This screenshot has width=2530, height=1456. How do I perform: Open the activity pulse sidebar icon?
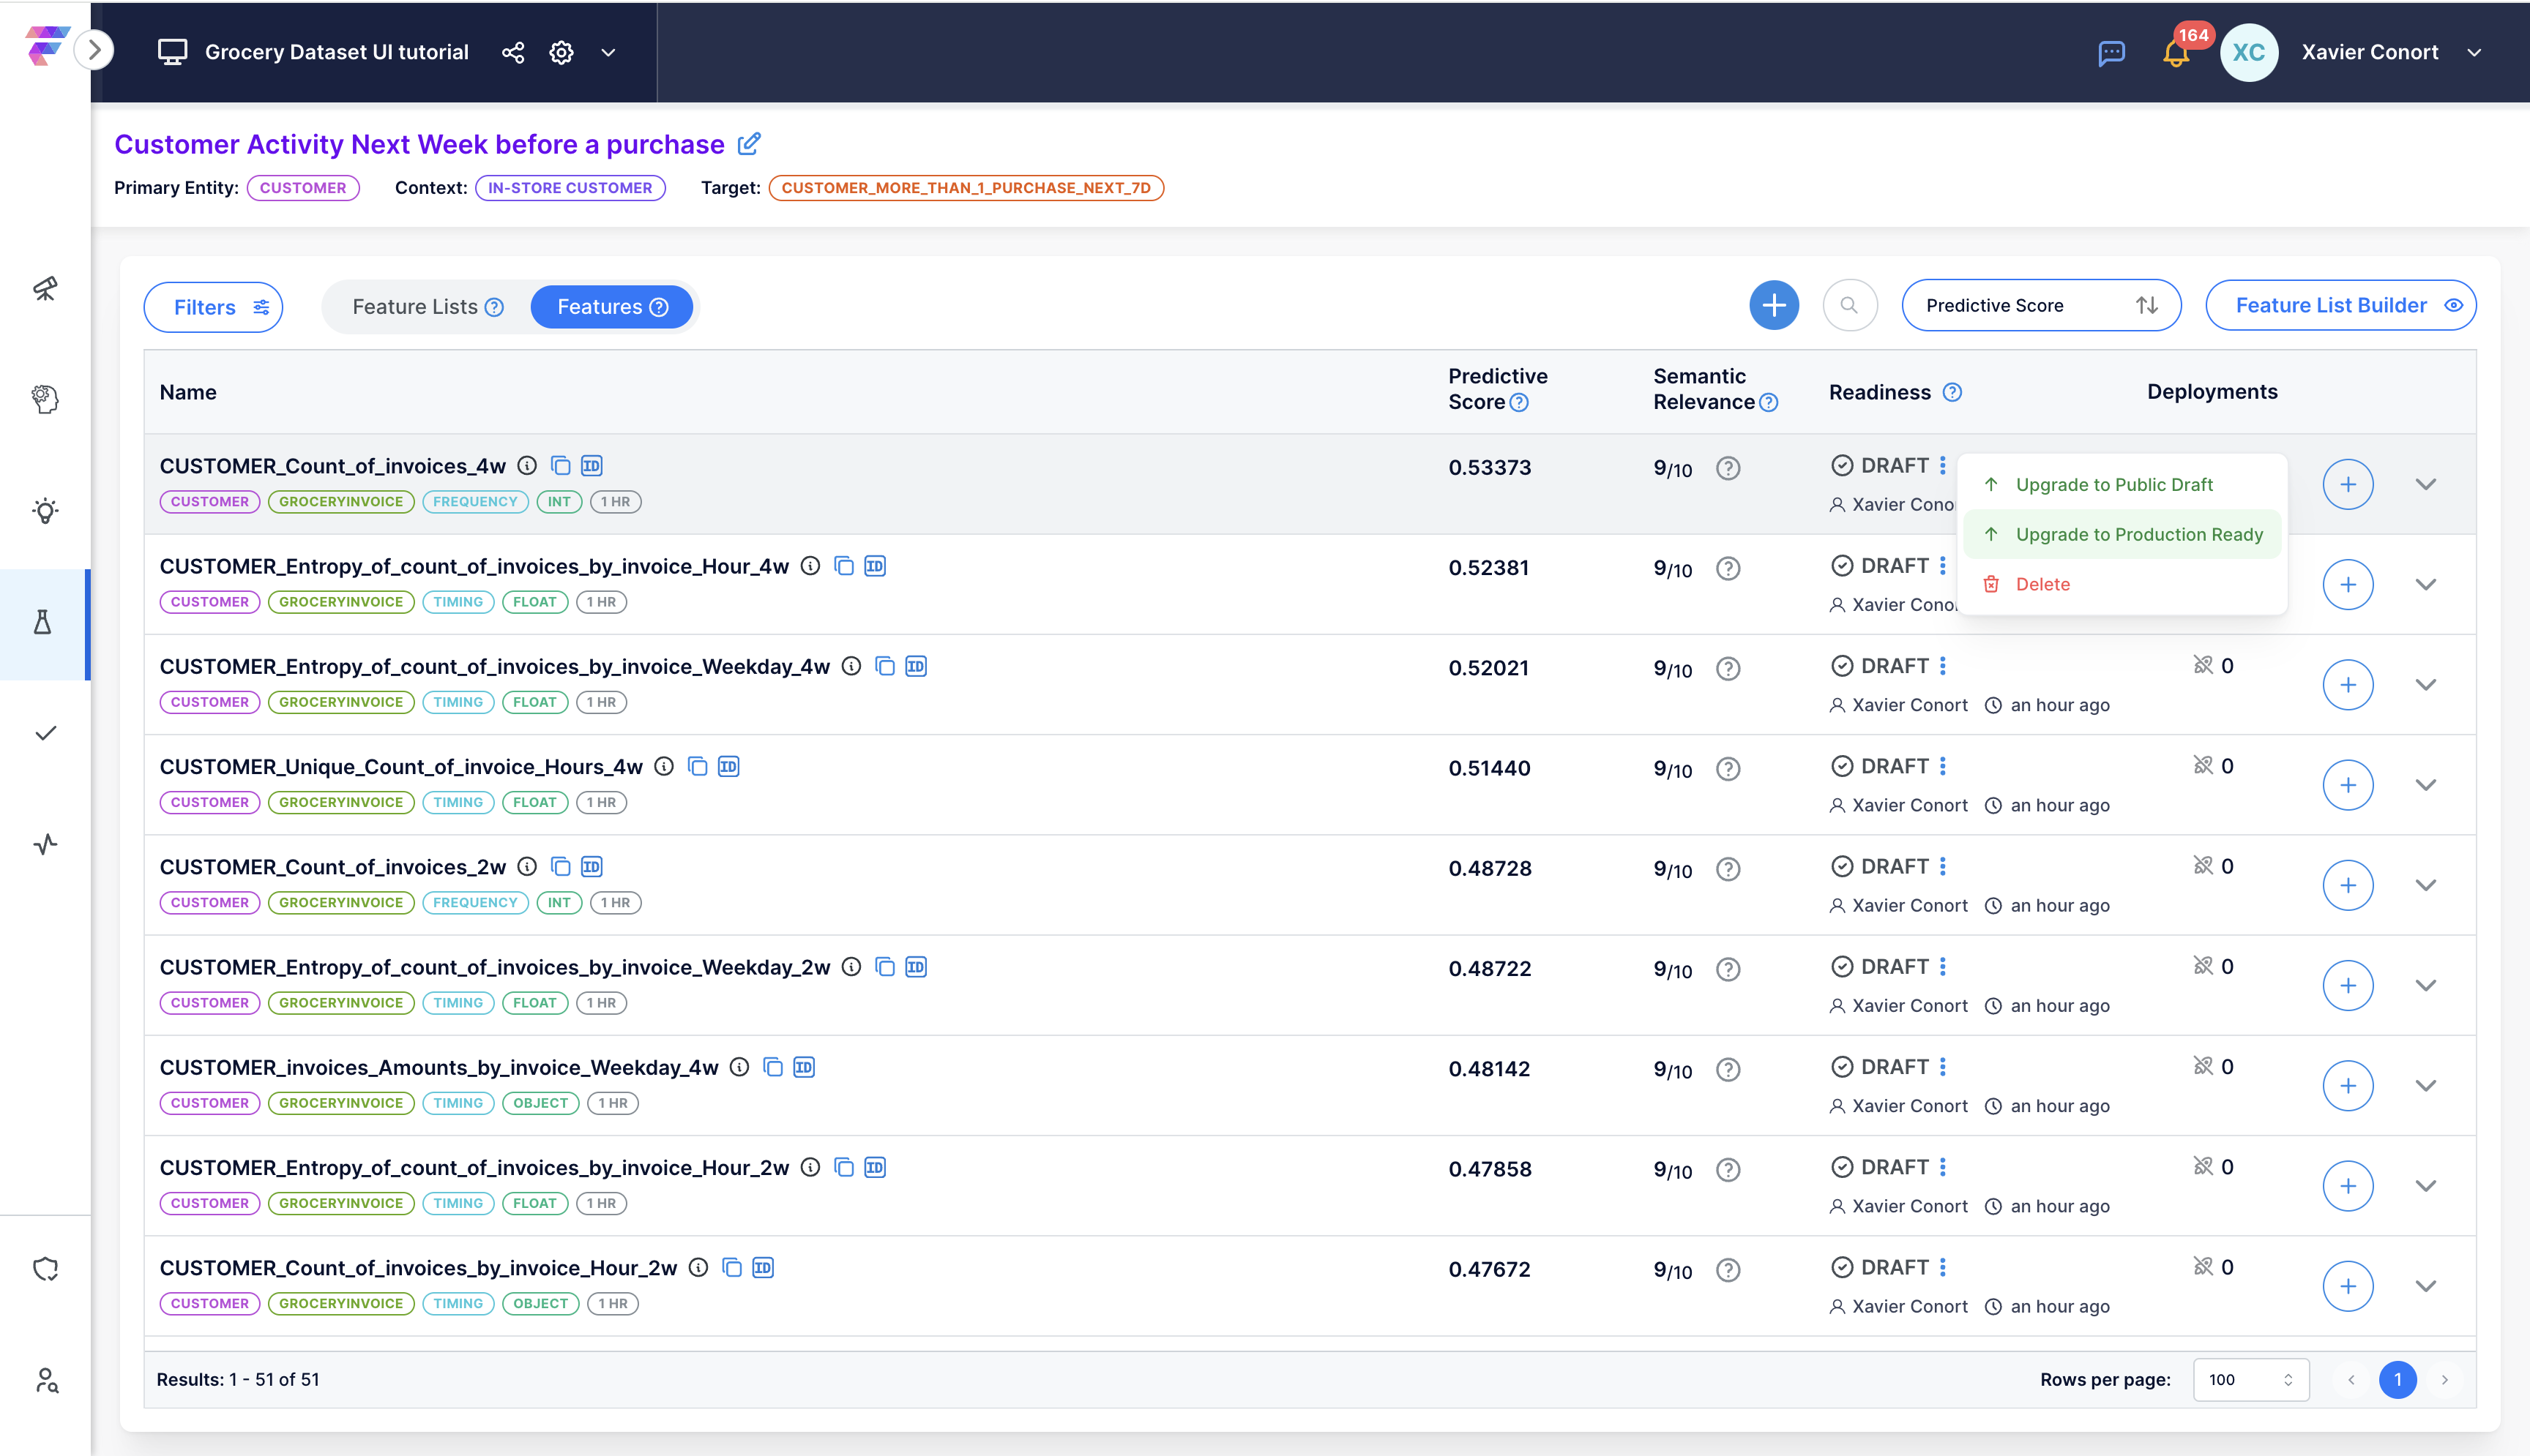click(x=45, y=845)
